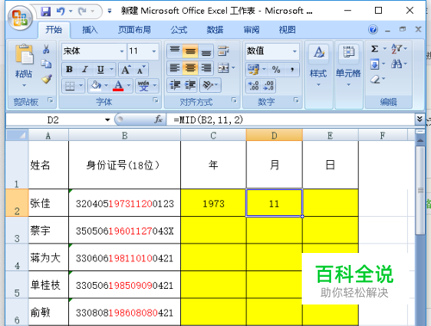Redo the last undone action
This screenshot has height=326, width=431.
click(83, 11)
